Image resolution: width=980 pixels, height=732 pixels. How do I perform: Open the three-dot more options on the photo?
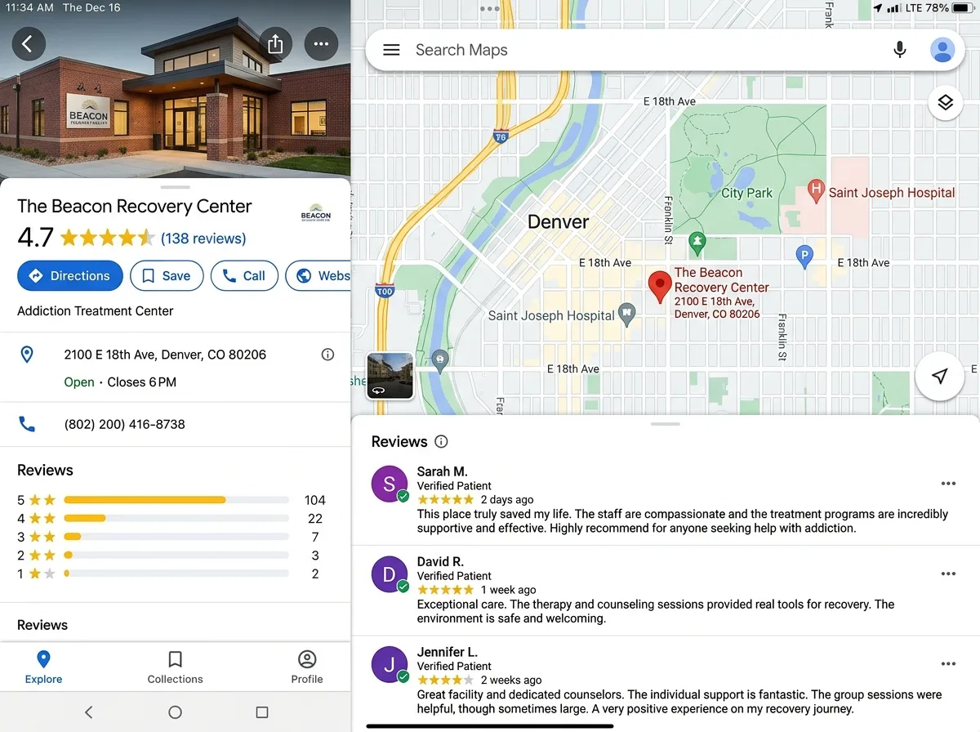pos(321,44)
